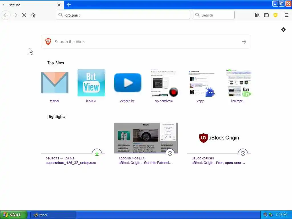
Task: Open the Library bookshelf icon in toolbar
Action: click(257, 15)
